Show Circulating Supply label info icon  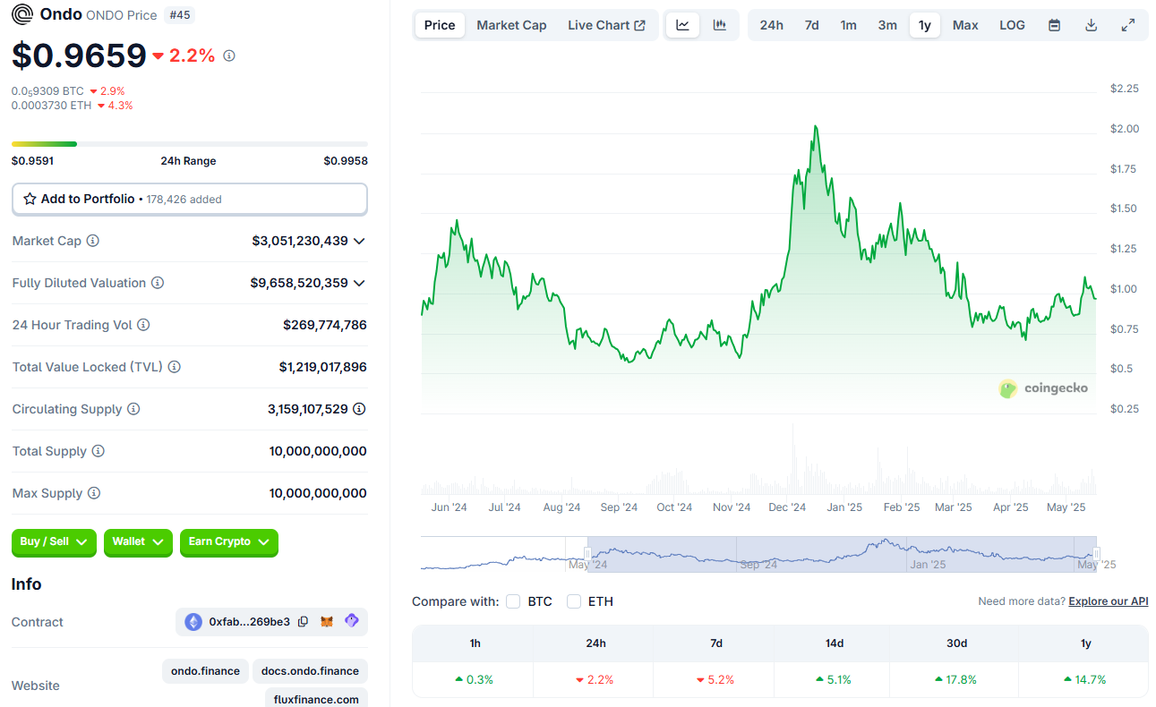133,409
